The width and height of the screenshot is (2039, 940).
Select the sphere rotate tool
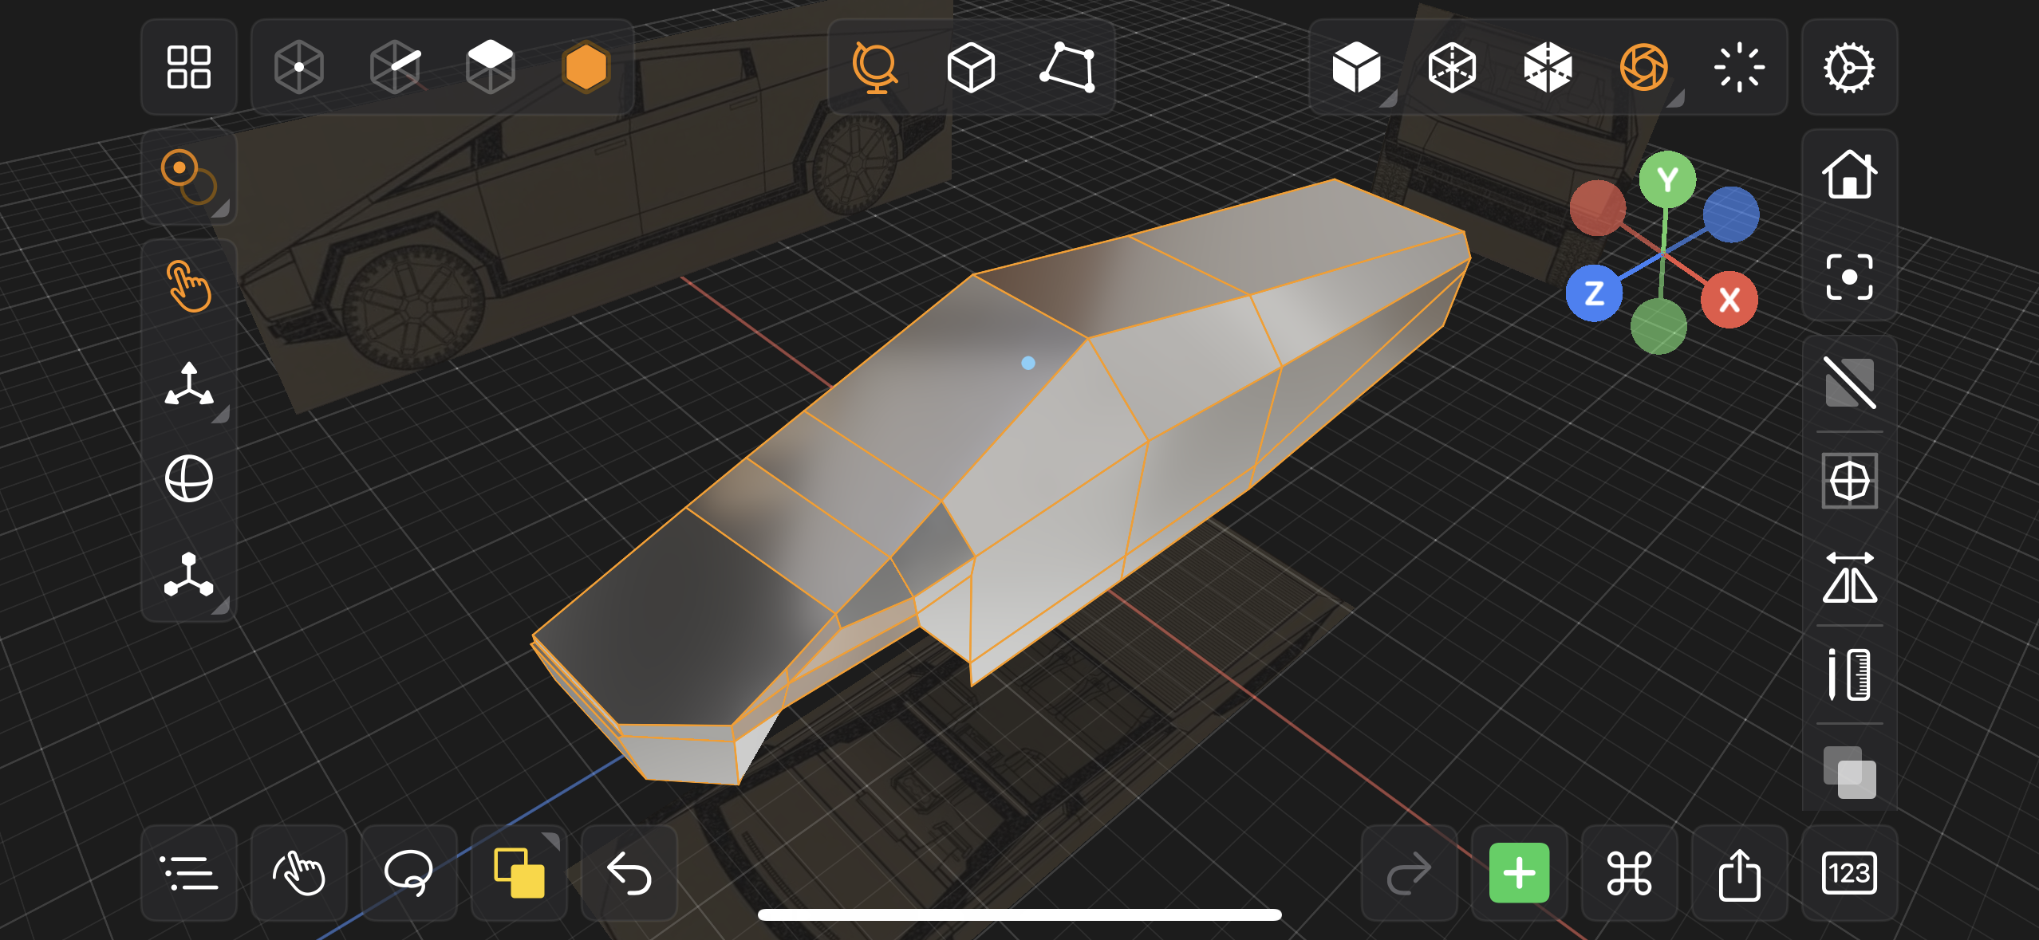[189, 478]
